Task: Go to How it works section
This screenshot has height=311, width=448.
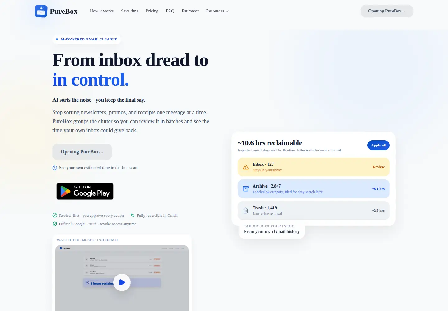Action: 102,11
